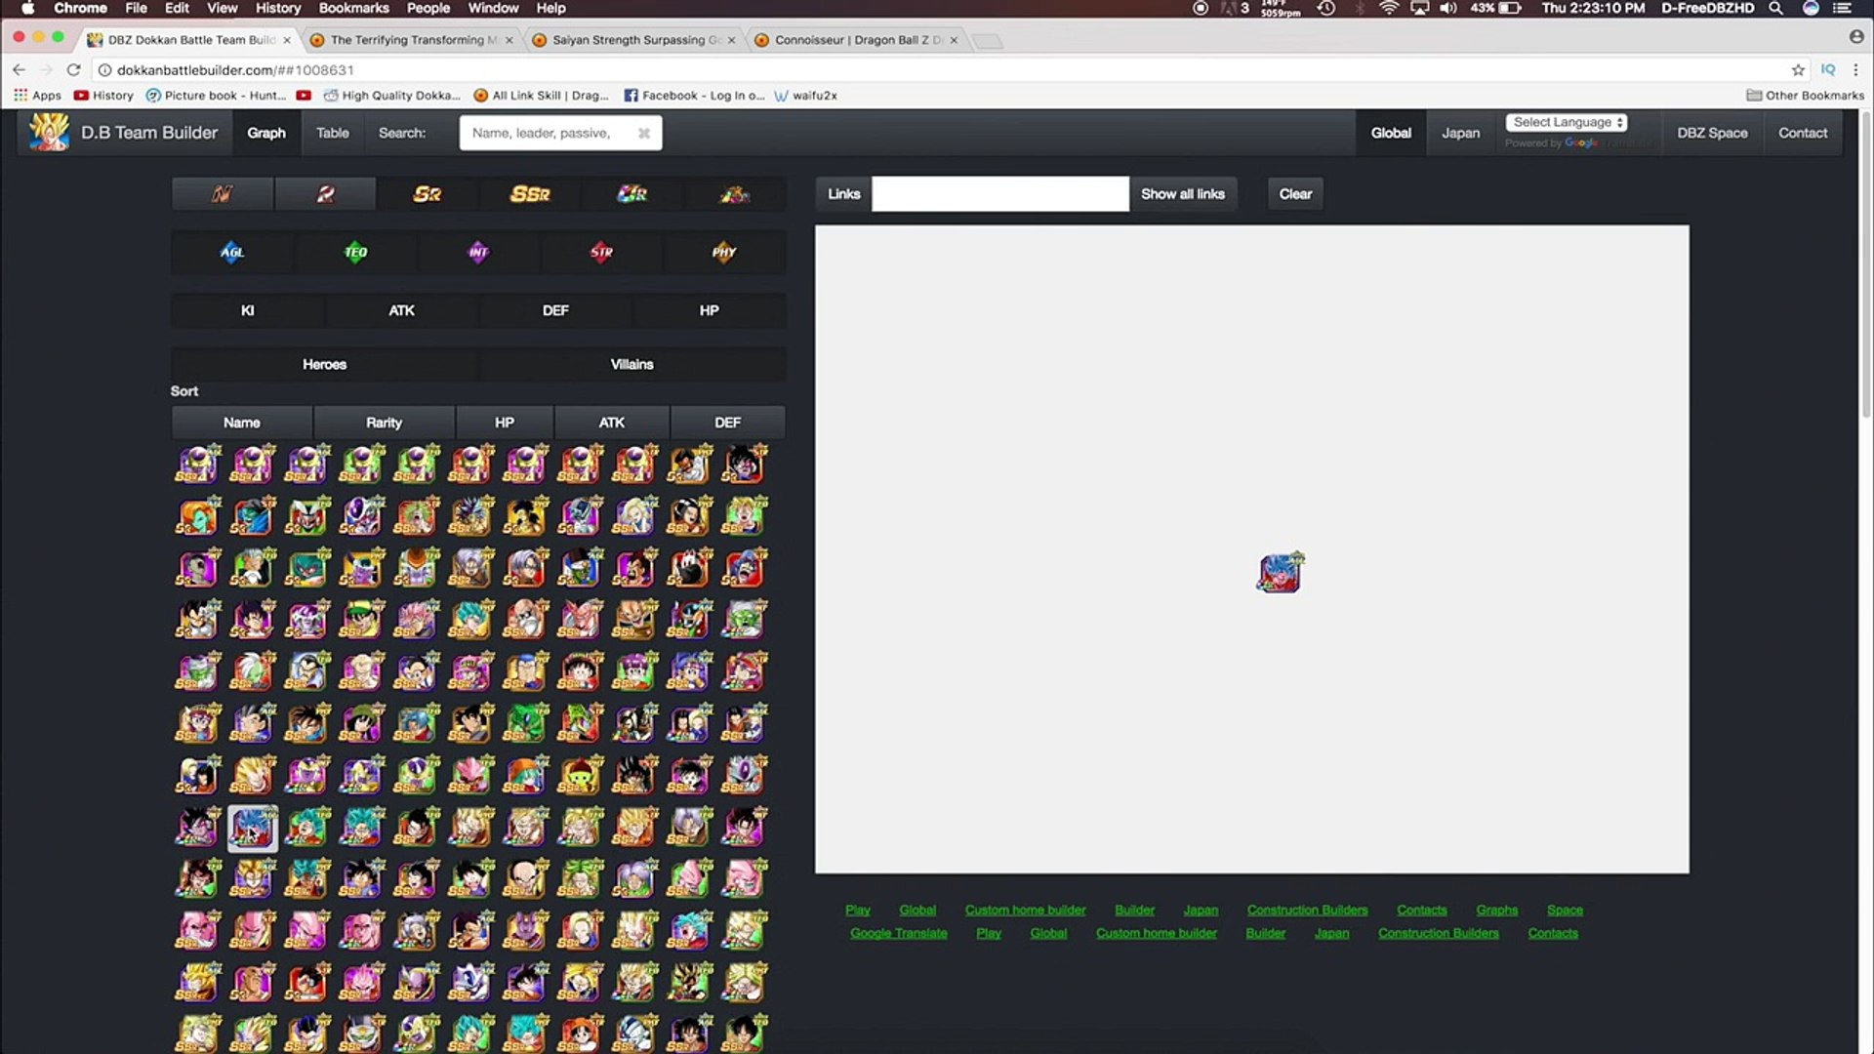The image size is (1874, 1054).
Task: Filter by TEQ type icon
Action: [355, 253]
